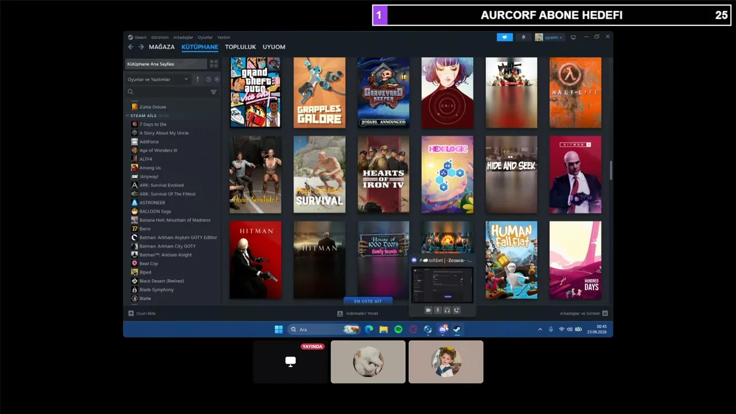The image size is (736, 414).
Task: Open the Görünüm menu
Action: coord(160,37)
